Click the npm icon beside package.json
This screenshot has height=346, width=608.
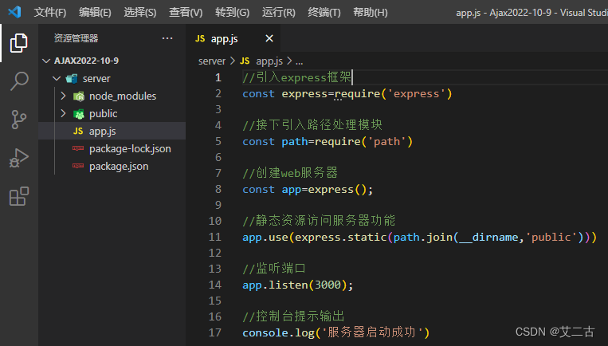(x=78, y=166)
